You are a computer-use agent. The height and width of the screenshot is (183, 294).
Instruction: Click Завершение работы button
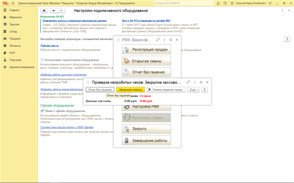147,140
